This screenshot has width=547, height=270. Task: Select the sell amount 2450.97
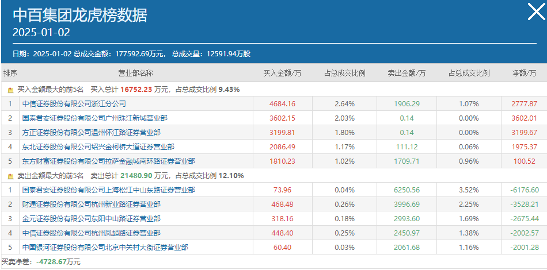(x=407, y=233)
